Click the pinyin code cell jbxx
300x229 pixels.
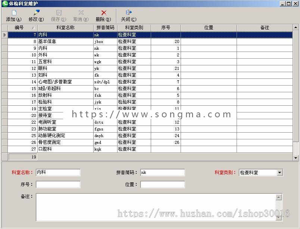106,41
